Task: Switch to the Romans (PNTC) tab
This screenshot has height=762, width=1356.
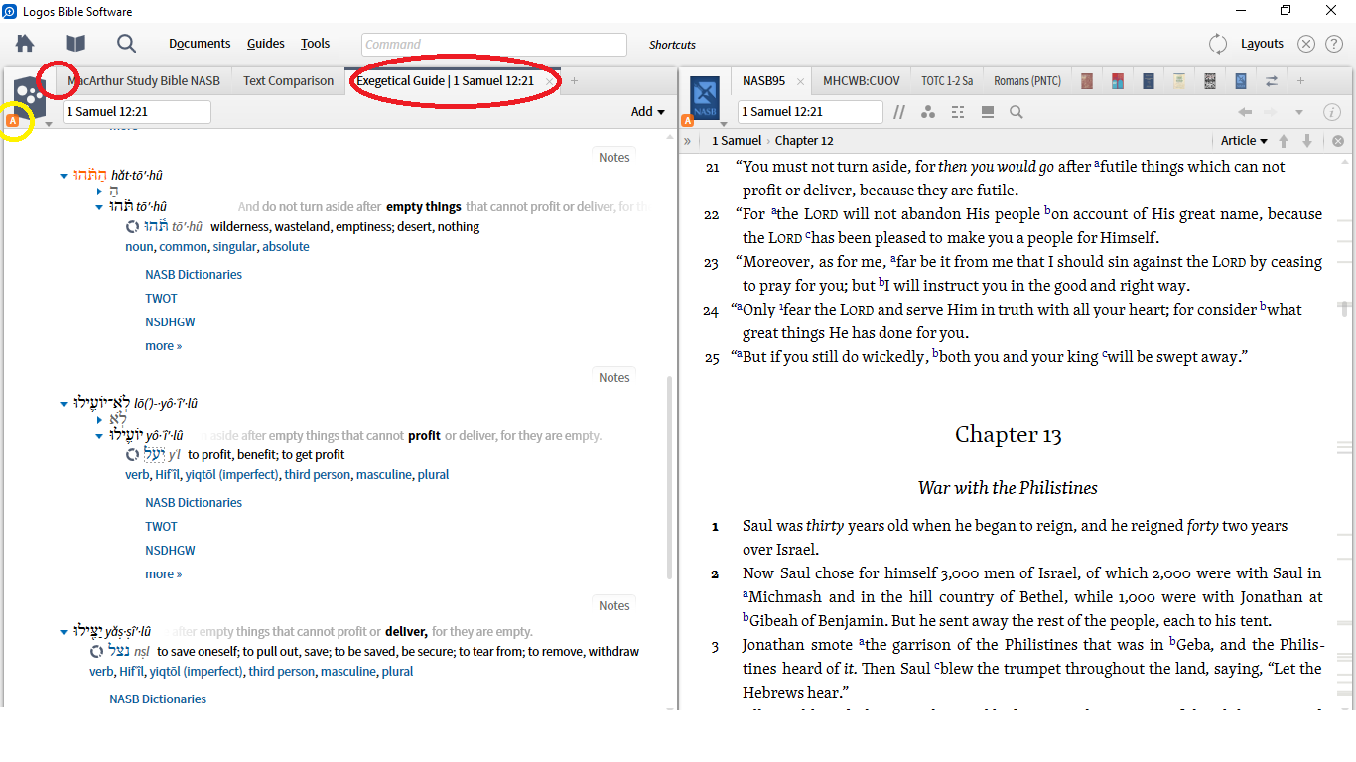Action: click(1028, 81)
